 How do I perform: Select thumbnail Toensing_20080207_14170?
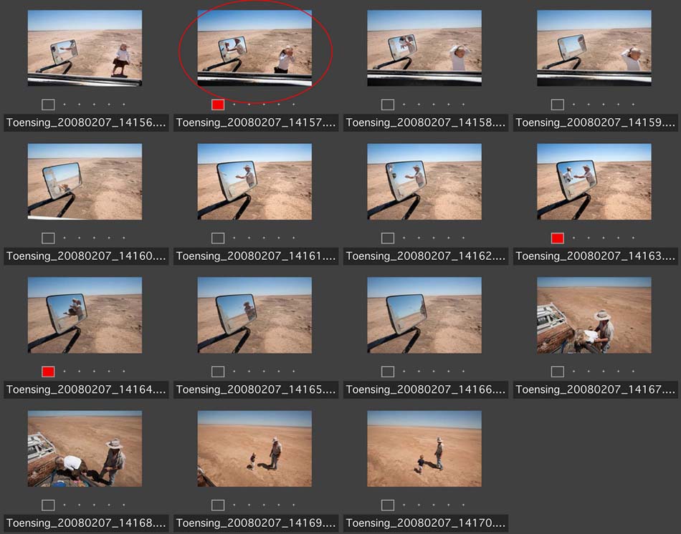pos(424,449)
